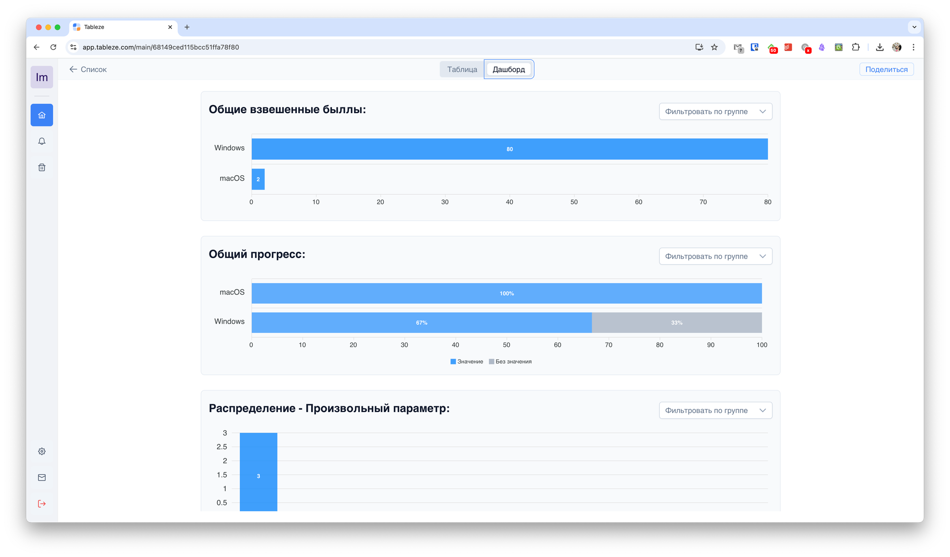Image resolution: width=950 pixels, height=557 pixels.
Task: Toggle Значение legend item
Action: pyautogui.click(x=466, y=362)
